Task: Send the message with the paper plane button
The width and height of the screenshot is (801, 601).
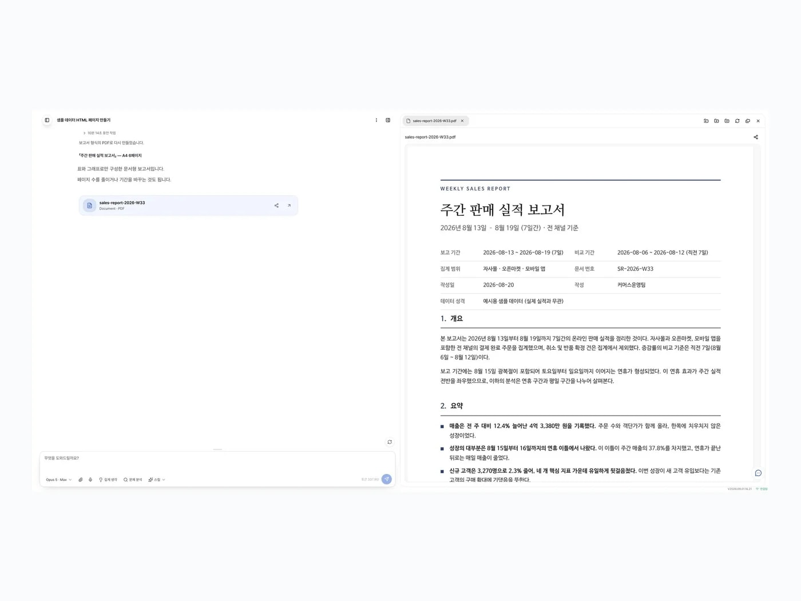Action: pyautogui.click(x=387, y=479)
